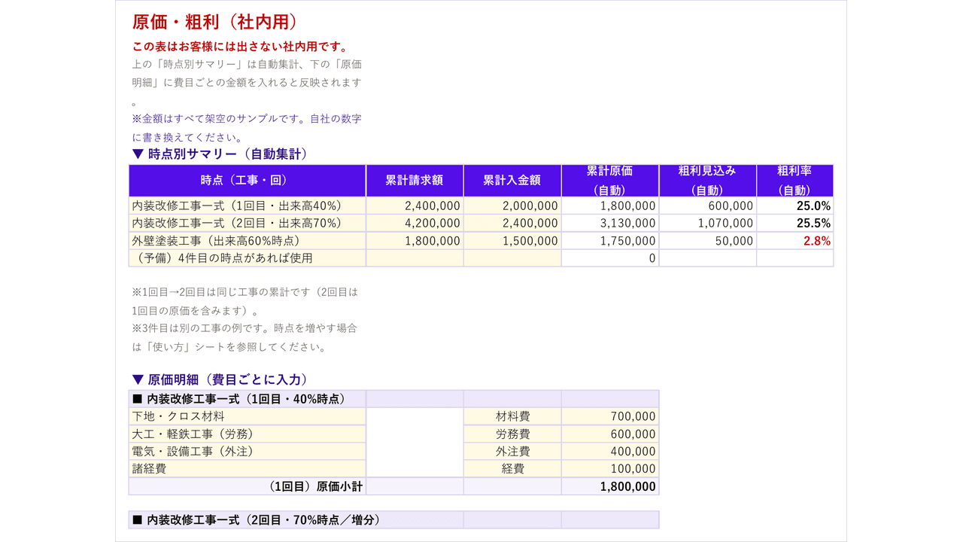Click the 経費 category cell

point(512,469)
